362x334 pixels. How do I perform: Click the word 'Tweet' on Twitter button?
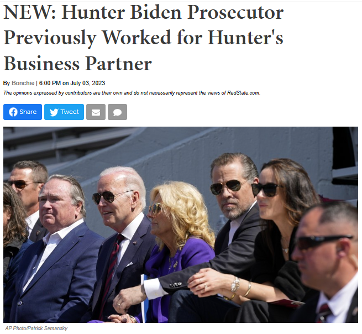[70, 112]
